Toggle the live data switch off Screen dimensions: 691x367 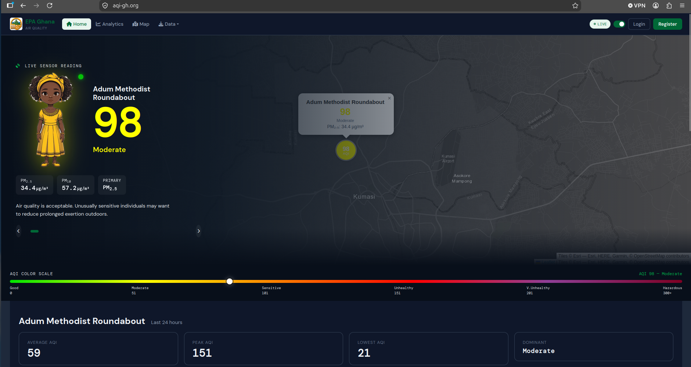point(619,24)
